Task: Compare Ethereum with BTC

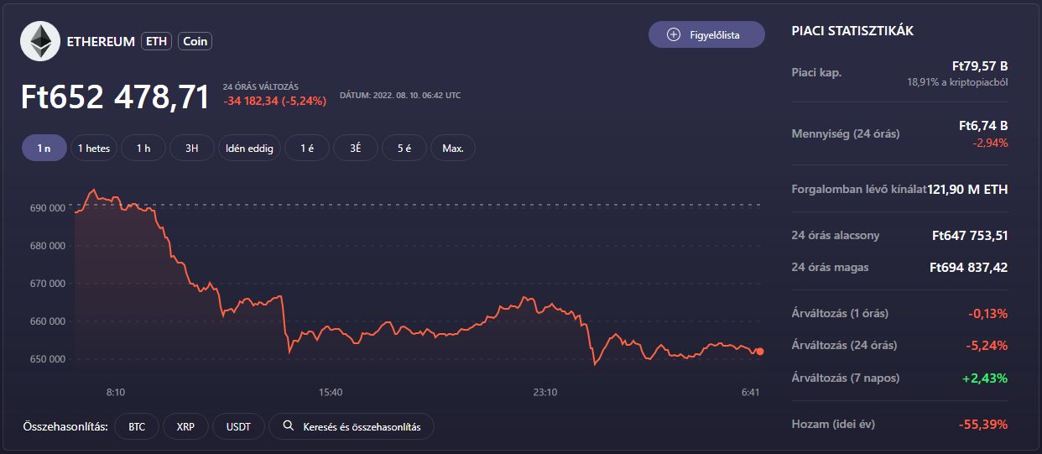Action: (x=137, y=426)
